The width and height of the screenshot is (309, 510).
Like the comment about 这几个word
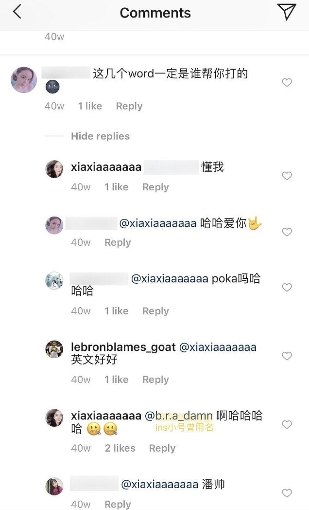[287, 82]
